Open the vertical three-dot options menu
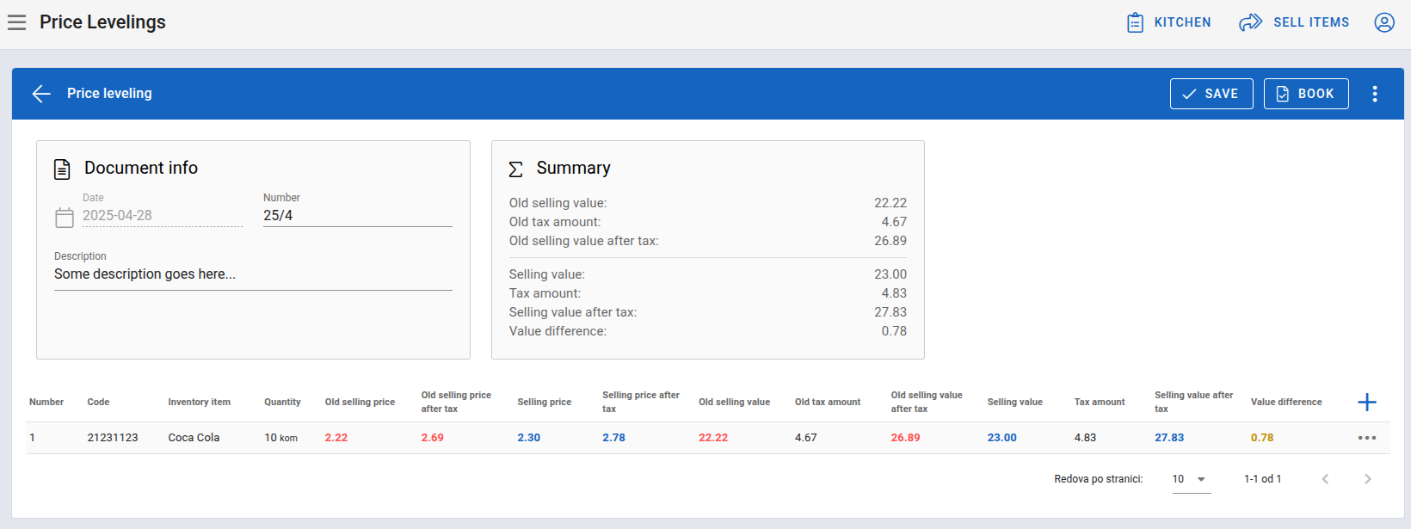Image resolution: width=1411 pixels, height=529 pixels. pyautogui.click(x=1375, y=94)
